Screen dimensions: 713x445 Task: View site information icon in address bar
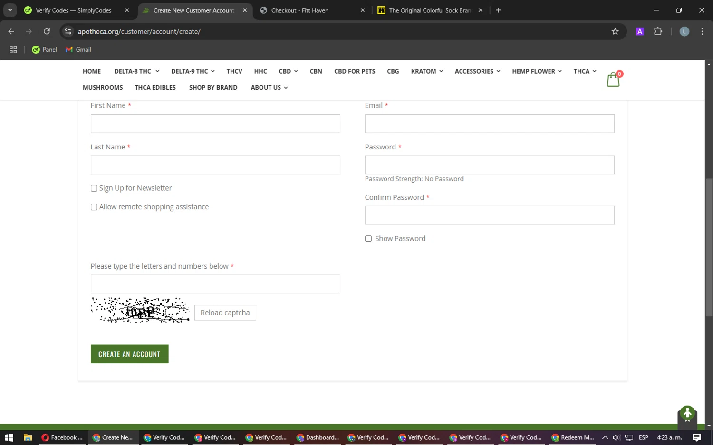coord(68,31)
